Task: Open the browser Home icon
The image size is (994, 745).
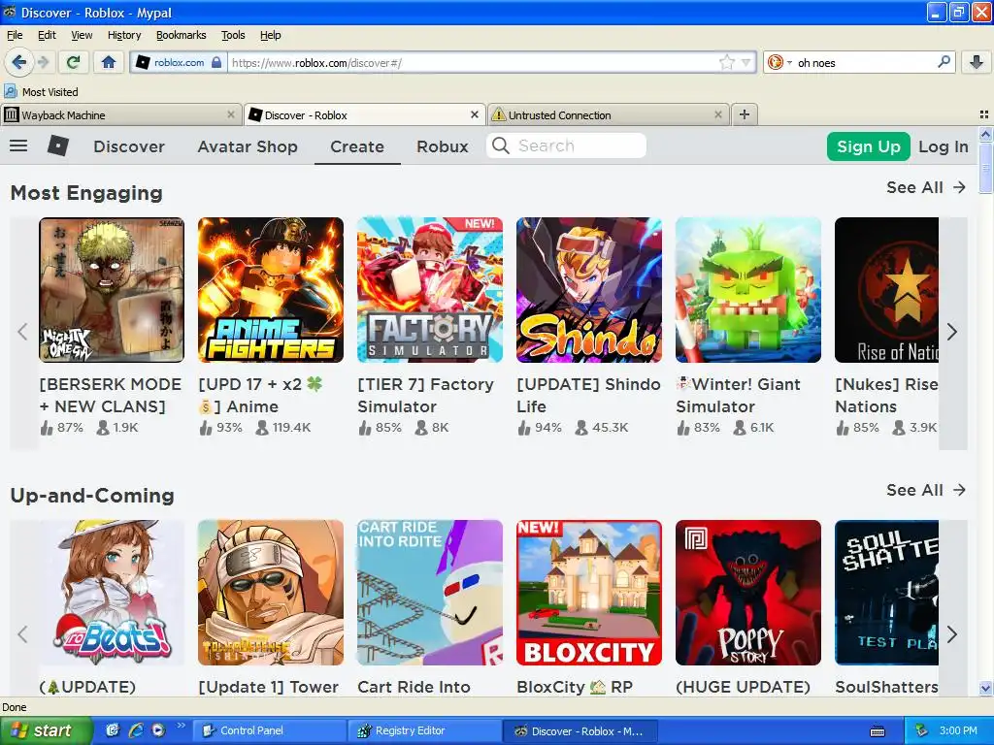Action: pyautogui.click(x=109, y=62)
